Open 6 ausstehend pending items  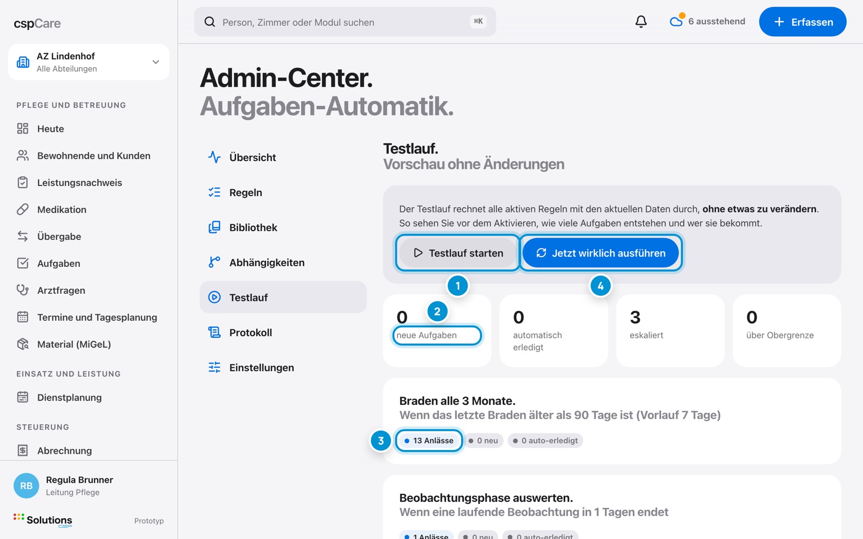tap(708, 22)
